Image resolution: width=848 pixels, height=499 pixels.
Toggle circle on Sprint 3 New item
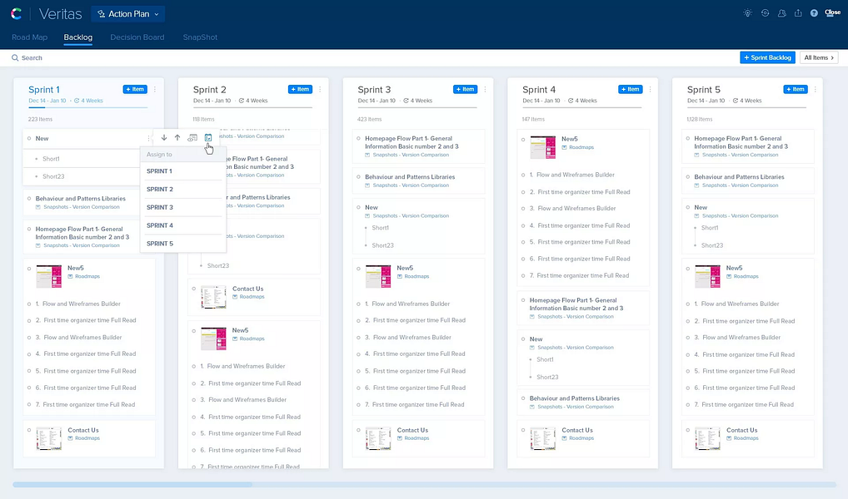[x=358, y=207]
